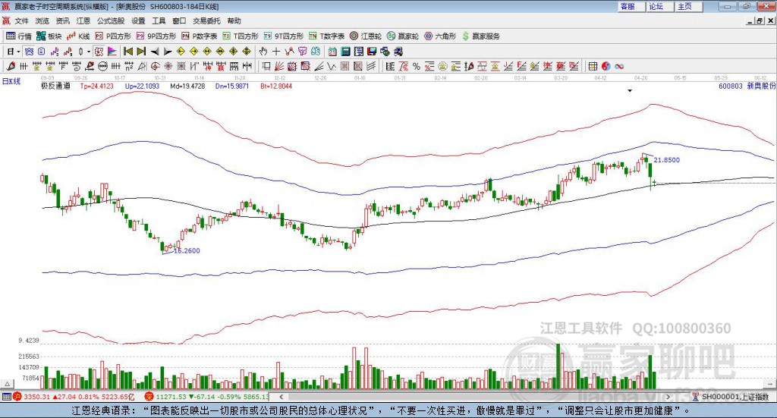777x418 pixels.
Task: Open the 浏览 menu
Action: (42, 20)
